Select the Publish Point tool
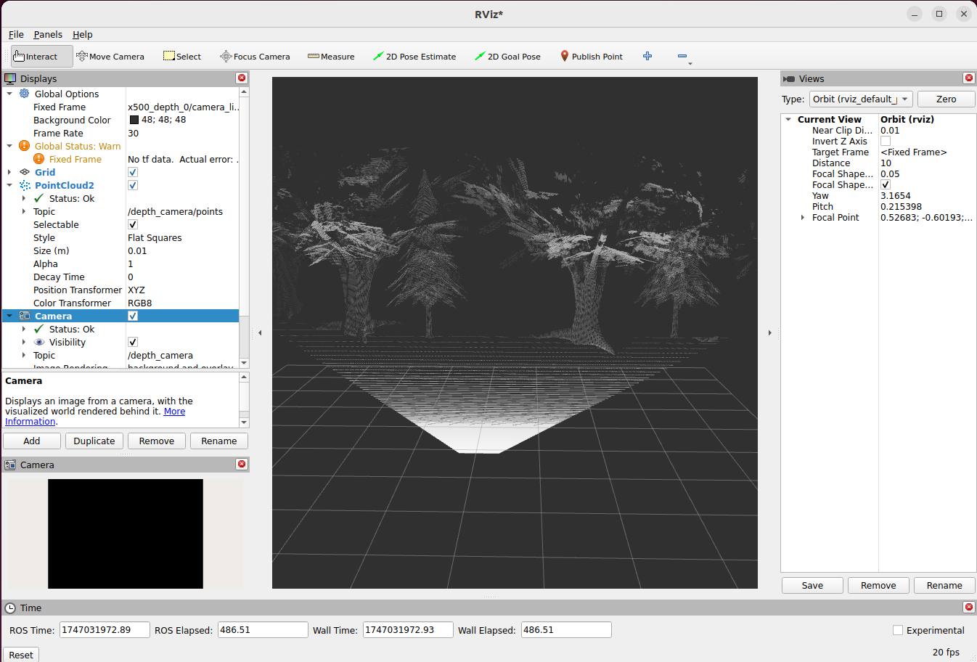The image size is (977, 662). tap(592, 57)
